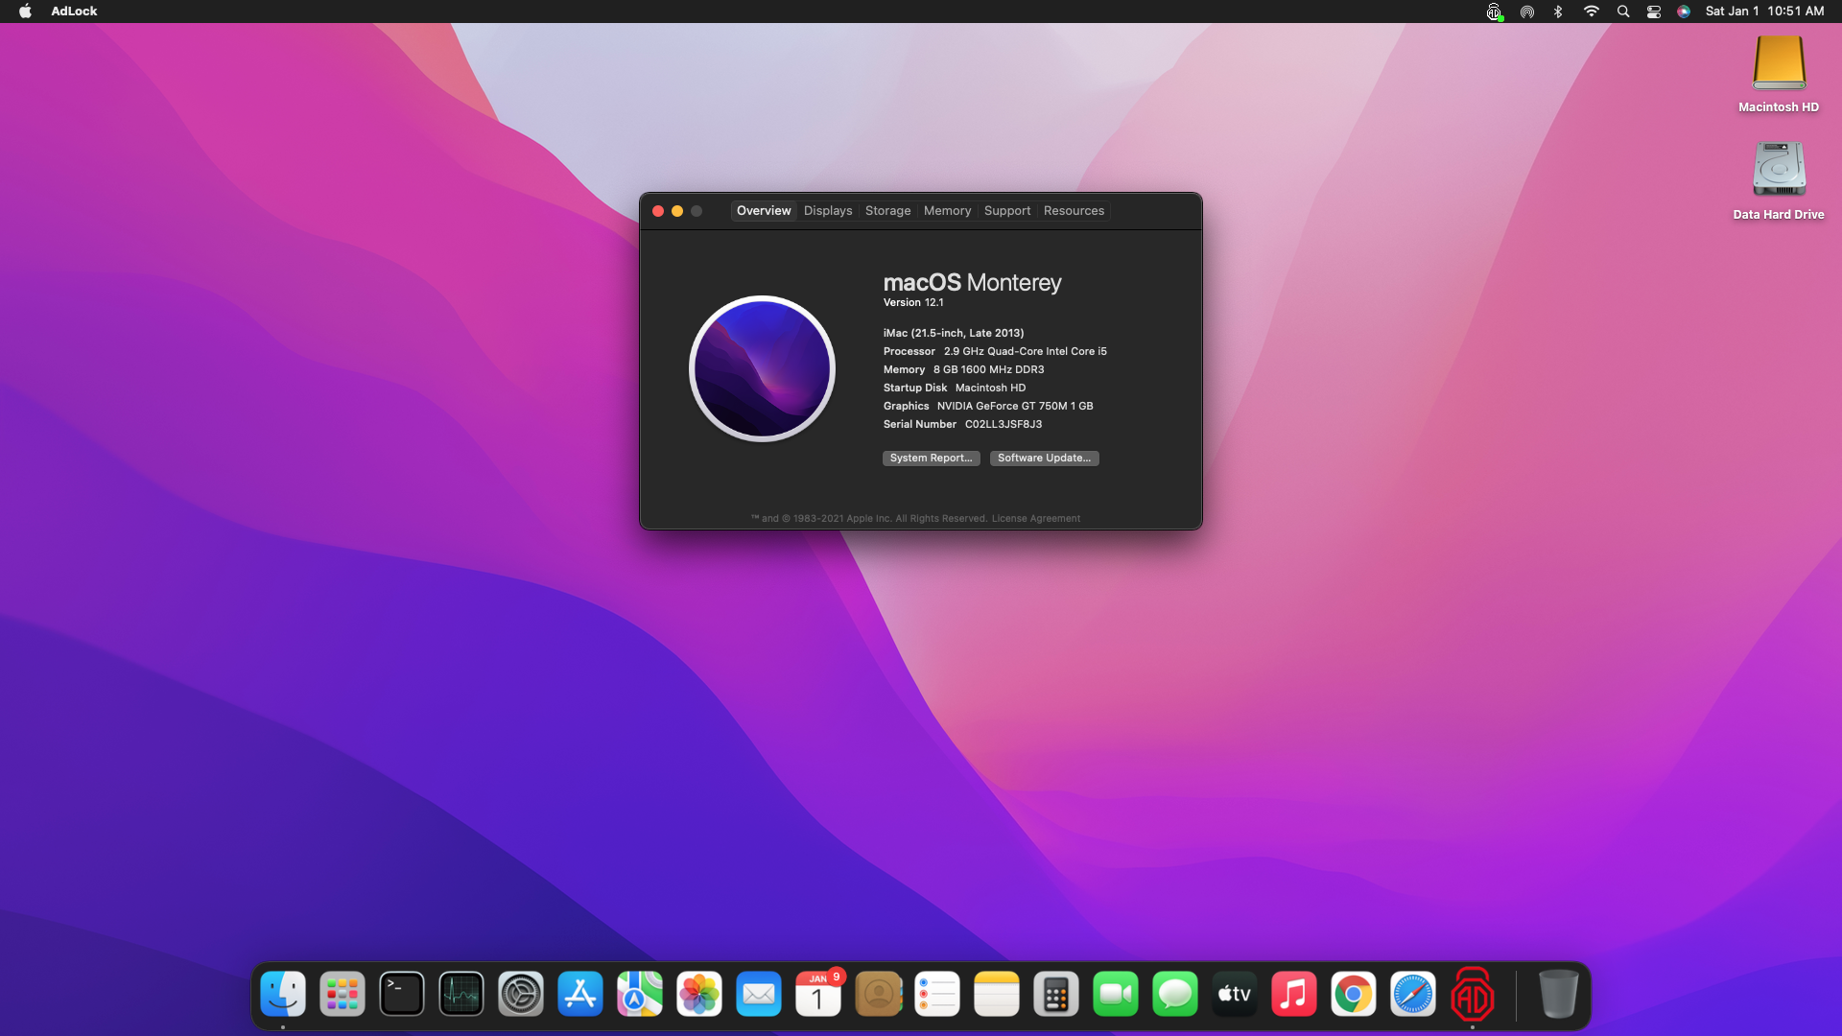Open the App Store dock icon
This screenshot has width=1842, height=1036.
click(x=580, y=995)
